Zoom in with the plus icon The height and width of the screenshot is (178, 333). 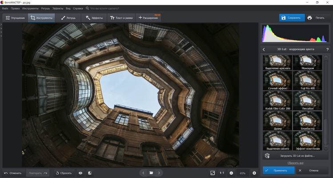coord(254,173)
